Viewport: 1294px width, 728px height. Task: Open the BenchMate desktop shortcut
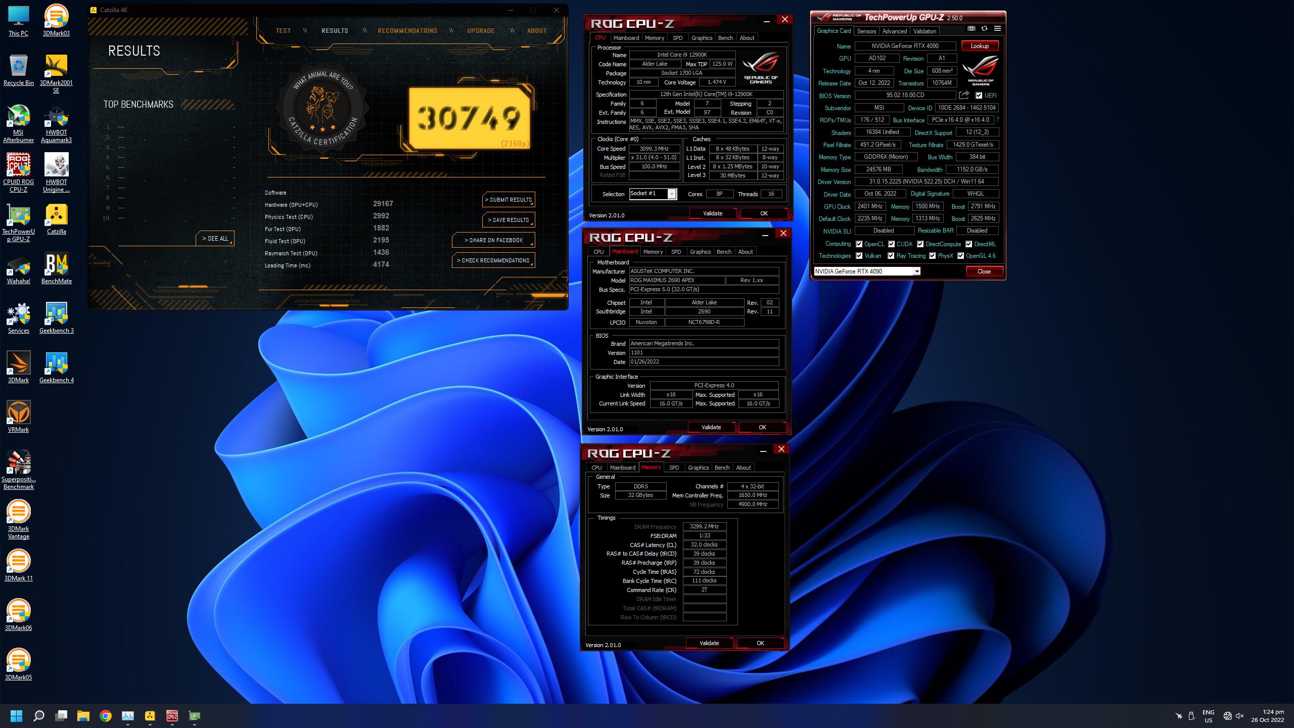tap(56, 268)
